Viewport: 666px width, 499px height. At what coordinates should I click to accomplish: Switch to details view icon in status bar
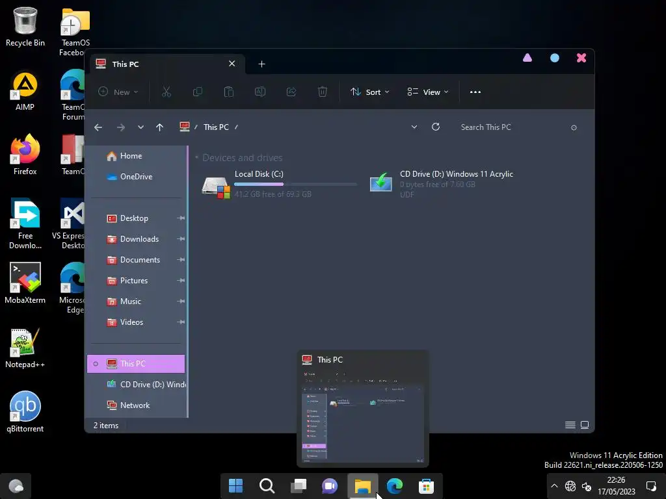click(570, 425)
